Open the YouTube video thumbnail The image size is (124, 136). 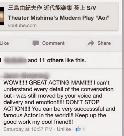click(x=2, y=16)
